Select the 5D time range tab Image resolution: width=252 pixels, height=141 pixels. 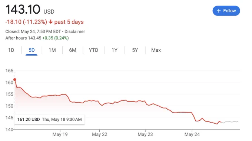[x=31, y=50]
